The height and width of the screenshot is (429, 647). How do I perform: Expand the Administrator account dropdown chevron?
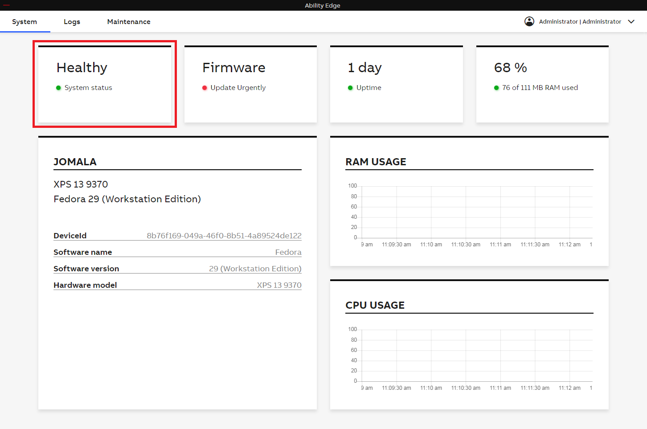coord(631,21)
